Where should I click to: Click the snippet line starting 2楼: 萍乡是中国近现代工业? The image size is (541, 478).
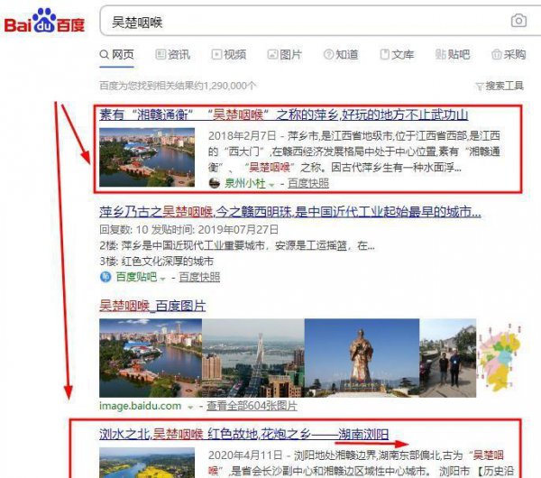pos(236,245)
